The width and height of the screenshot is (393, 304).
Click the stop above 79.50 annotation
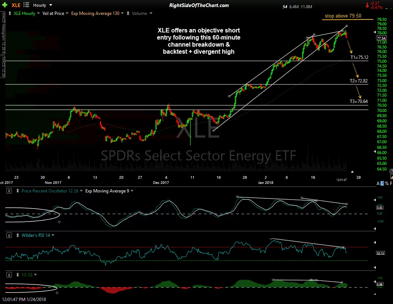pos(343,16)
